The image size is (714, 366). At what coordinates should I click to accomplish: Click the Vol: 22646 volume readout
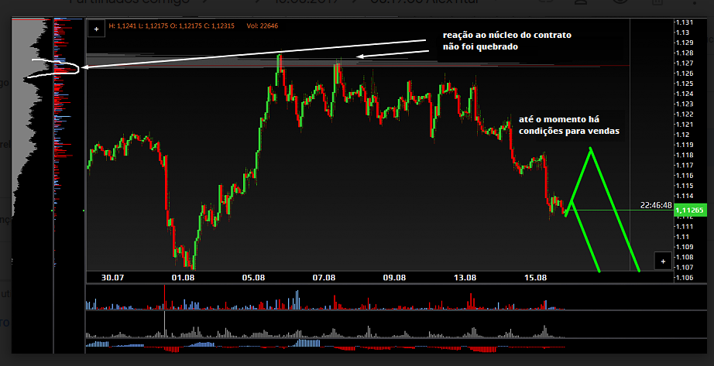(262, 27)
